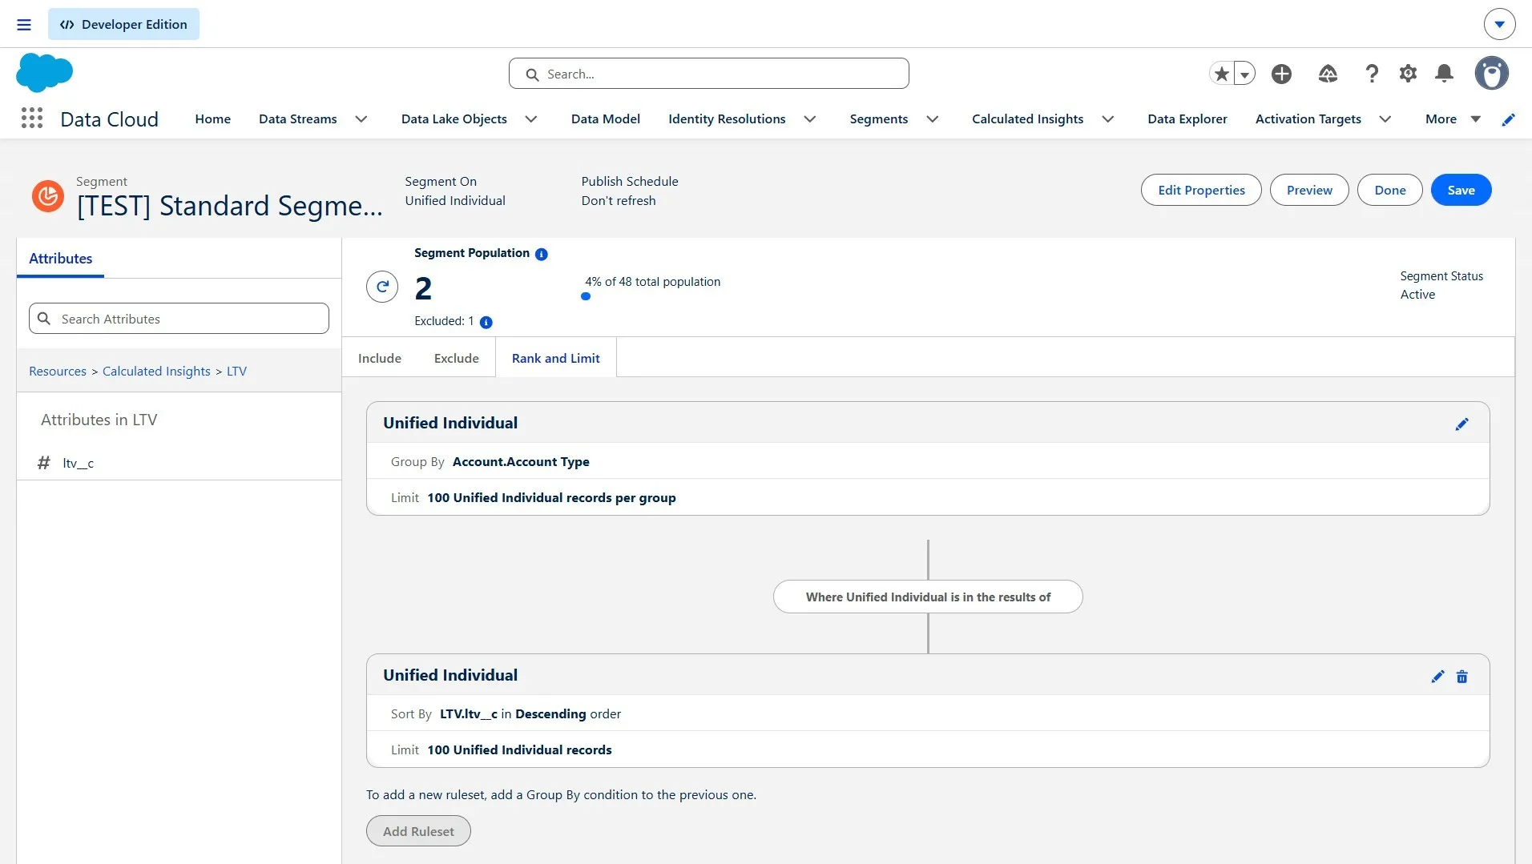Click the Salesforce cloud logo

coord(44,73)
